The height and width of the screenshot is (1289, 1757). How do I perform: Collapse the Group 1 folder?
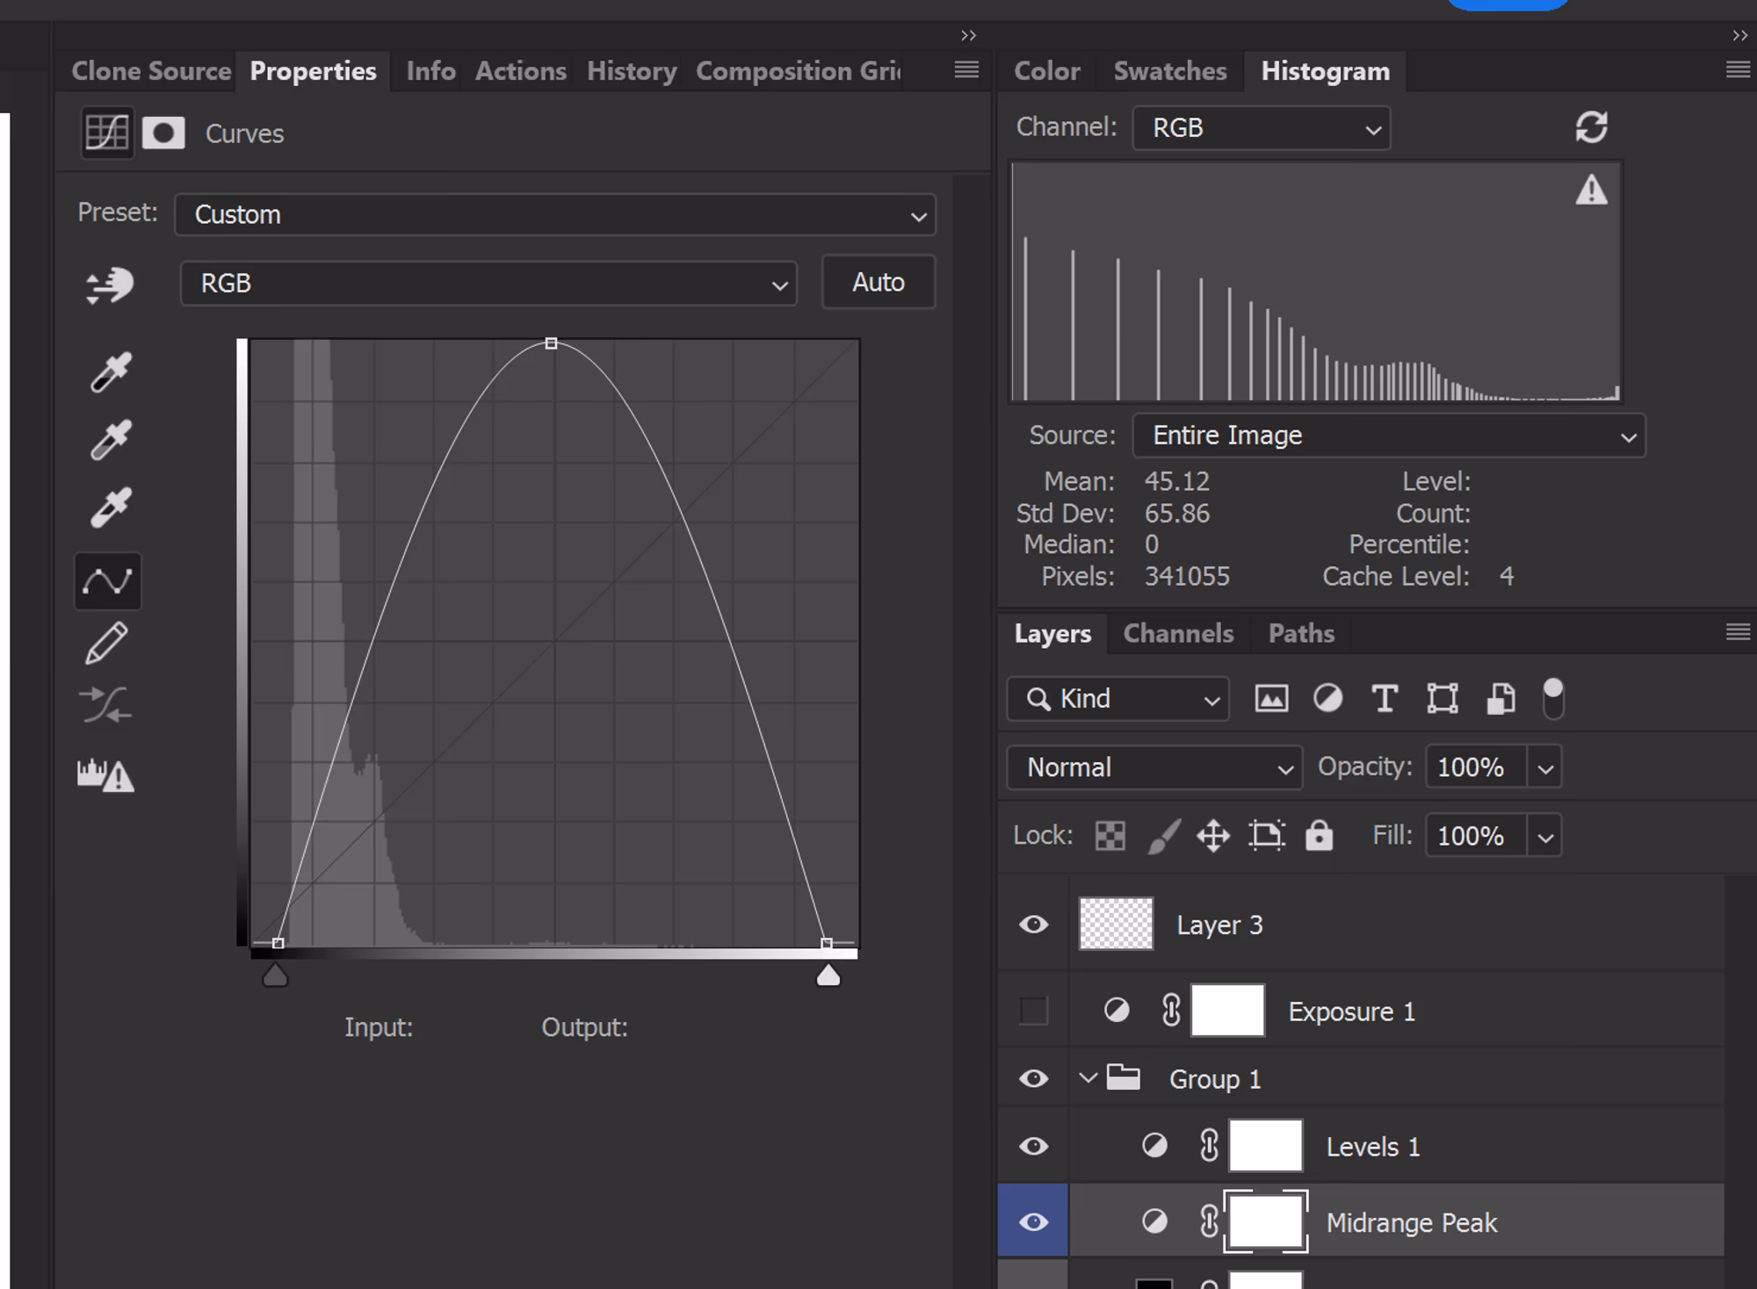pos(1088,1077)
